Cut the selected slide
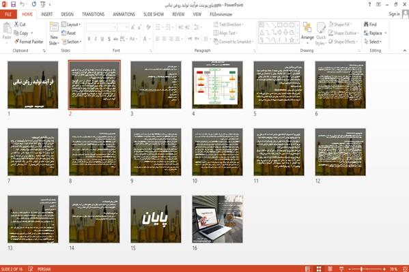 [20, 25]
